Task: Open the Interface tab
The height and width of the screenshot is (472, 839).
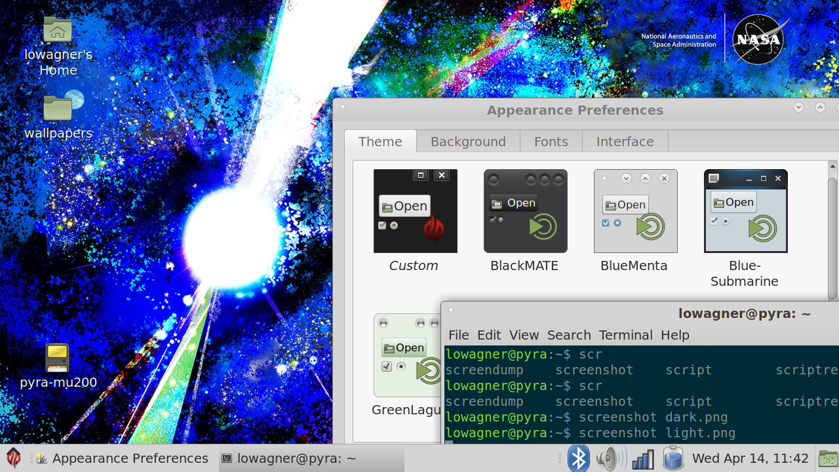Action: 625,142
